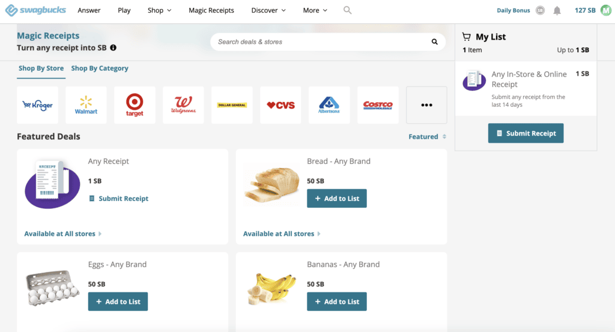Show the Magic Receipts info tooltip icon
Viewport: 615px width, 332px height.
(x=114, y=47)
